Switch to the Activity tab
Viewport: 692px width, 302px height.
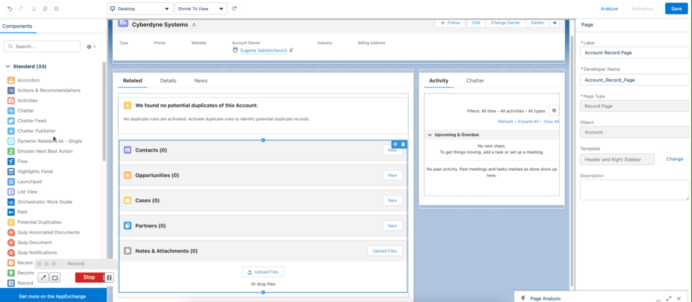pos(439,81)
